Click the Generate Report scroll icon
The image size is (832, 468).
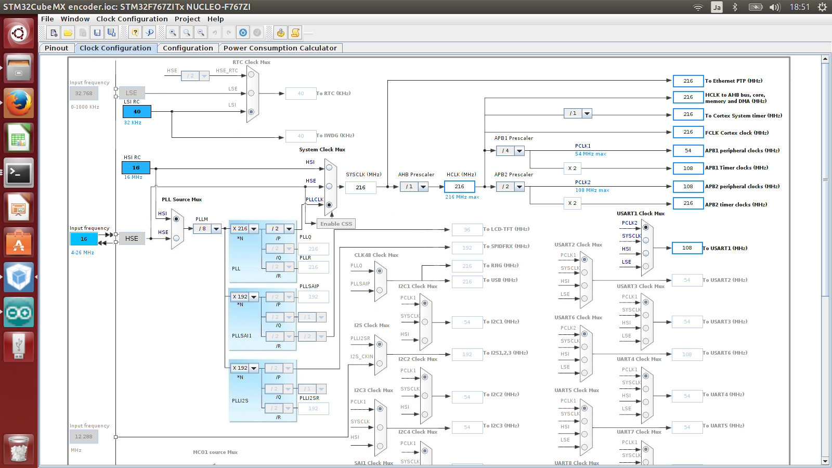click(295, 33)
